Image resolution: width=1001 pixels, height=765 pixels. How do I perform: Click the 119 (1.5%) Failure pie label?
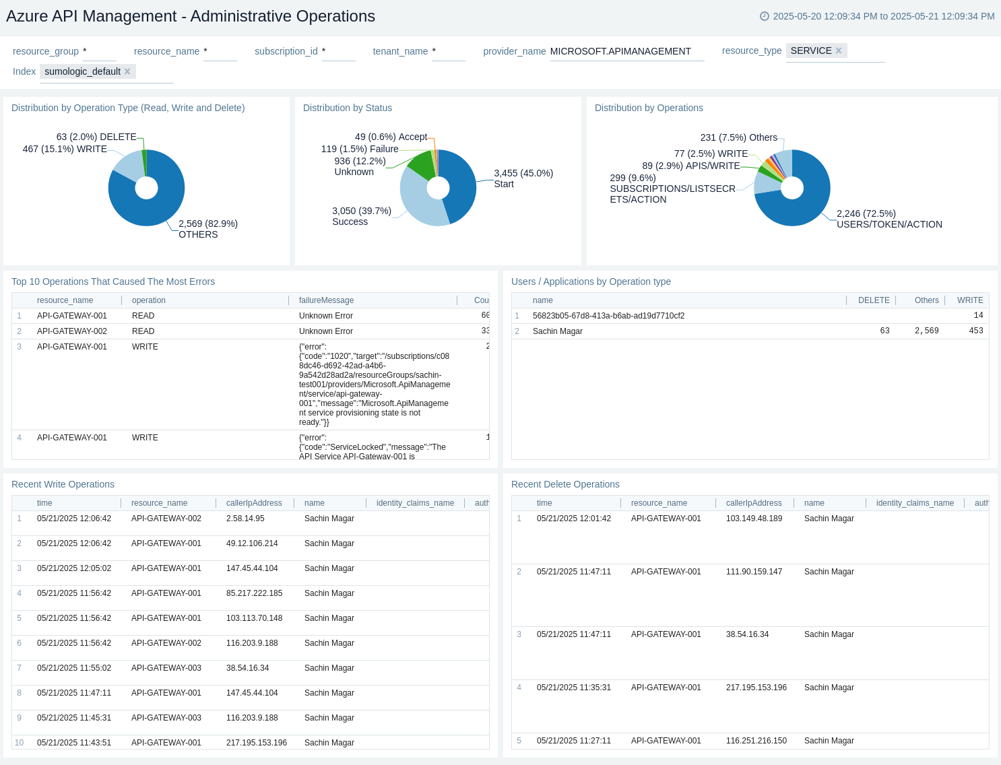click(x=360, y=149)
